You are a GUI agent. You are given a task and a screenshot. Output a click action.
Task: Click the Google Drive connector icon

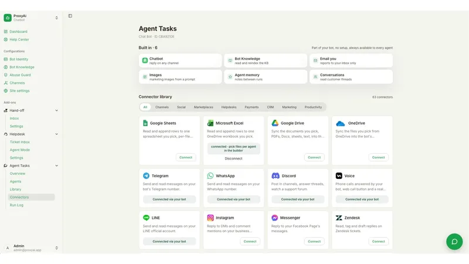point(275,123)
